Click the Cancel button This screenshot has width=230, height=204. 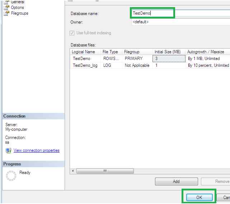224,198
